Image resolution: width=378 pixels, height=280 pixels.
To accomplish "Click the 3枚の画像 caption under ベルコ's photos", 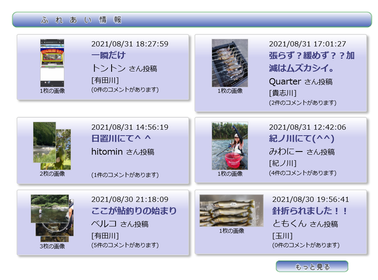I will 52,246.
